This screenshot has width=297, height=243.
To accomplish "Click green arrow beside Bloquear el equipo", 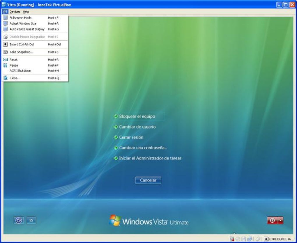I will pyautogui.click(x=116, y=116).
